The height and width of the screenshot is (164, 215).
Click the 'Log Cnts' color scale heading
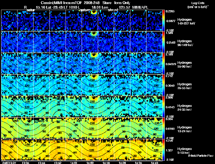tap(198, 3)
